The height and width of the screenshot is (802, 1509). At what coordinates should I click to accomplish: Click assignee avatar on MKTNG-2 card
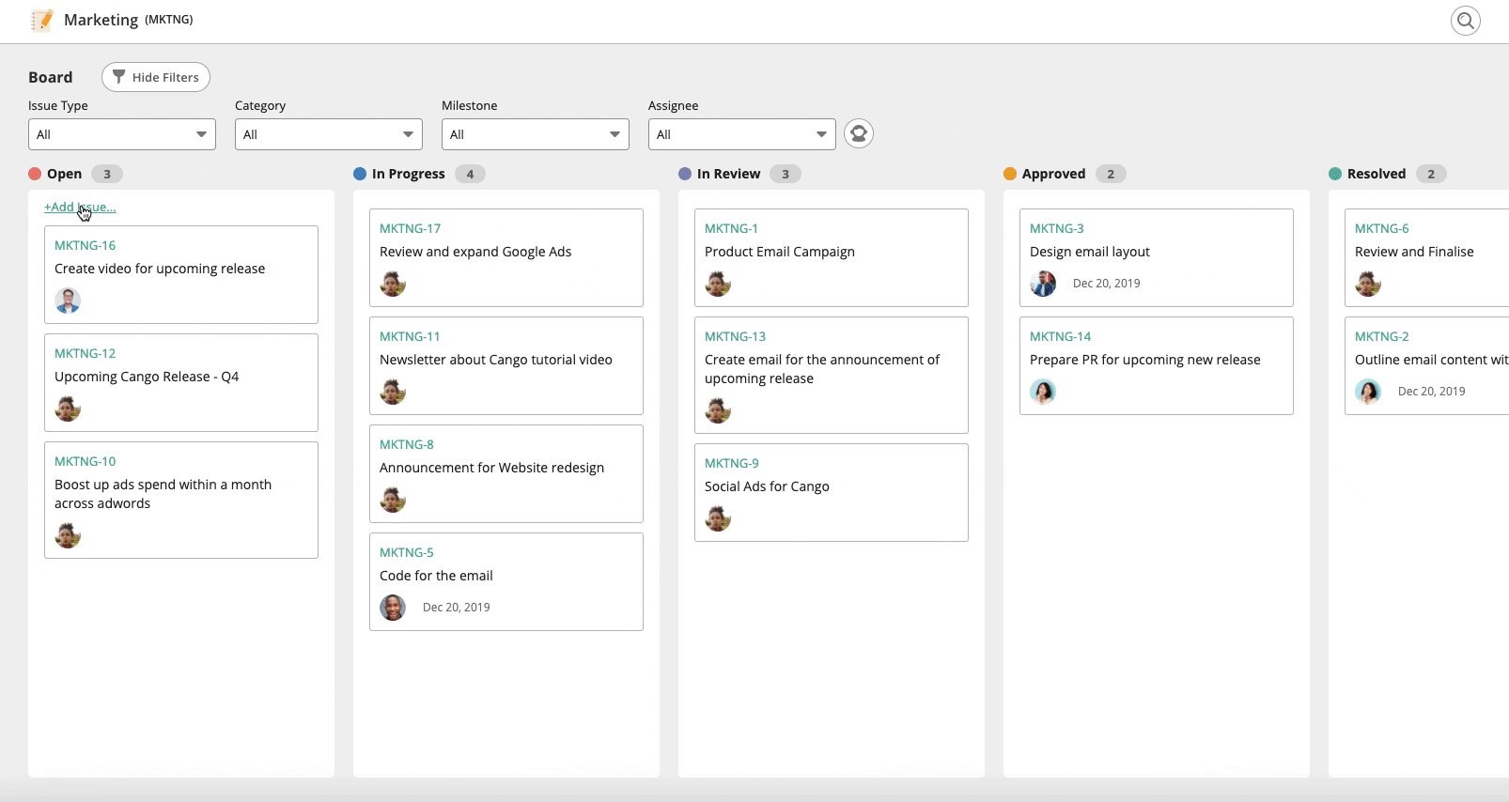pos(1368,392)
